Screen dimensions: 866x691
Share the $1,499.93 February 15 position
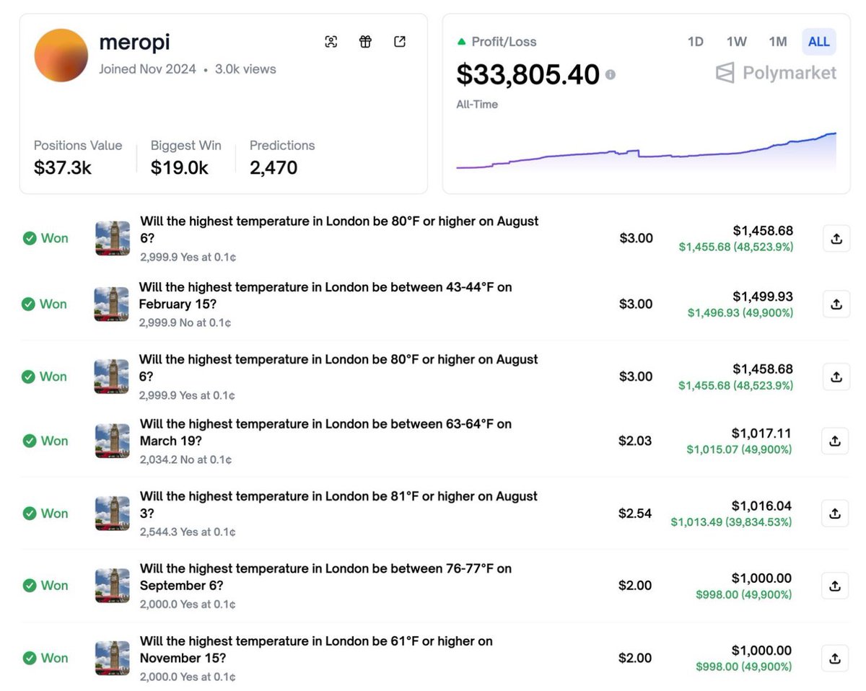click(836, 304)
